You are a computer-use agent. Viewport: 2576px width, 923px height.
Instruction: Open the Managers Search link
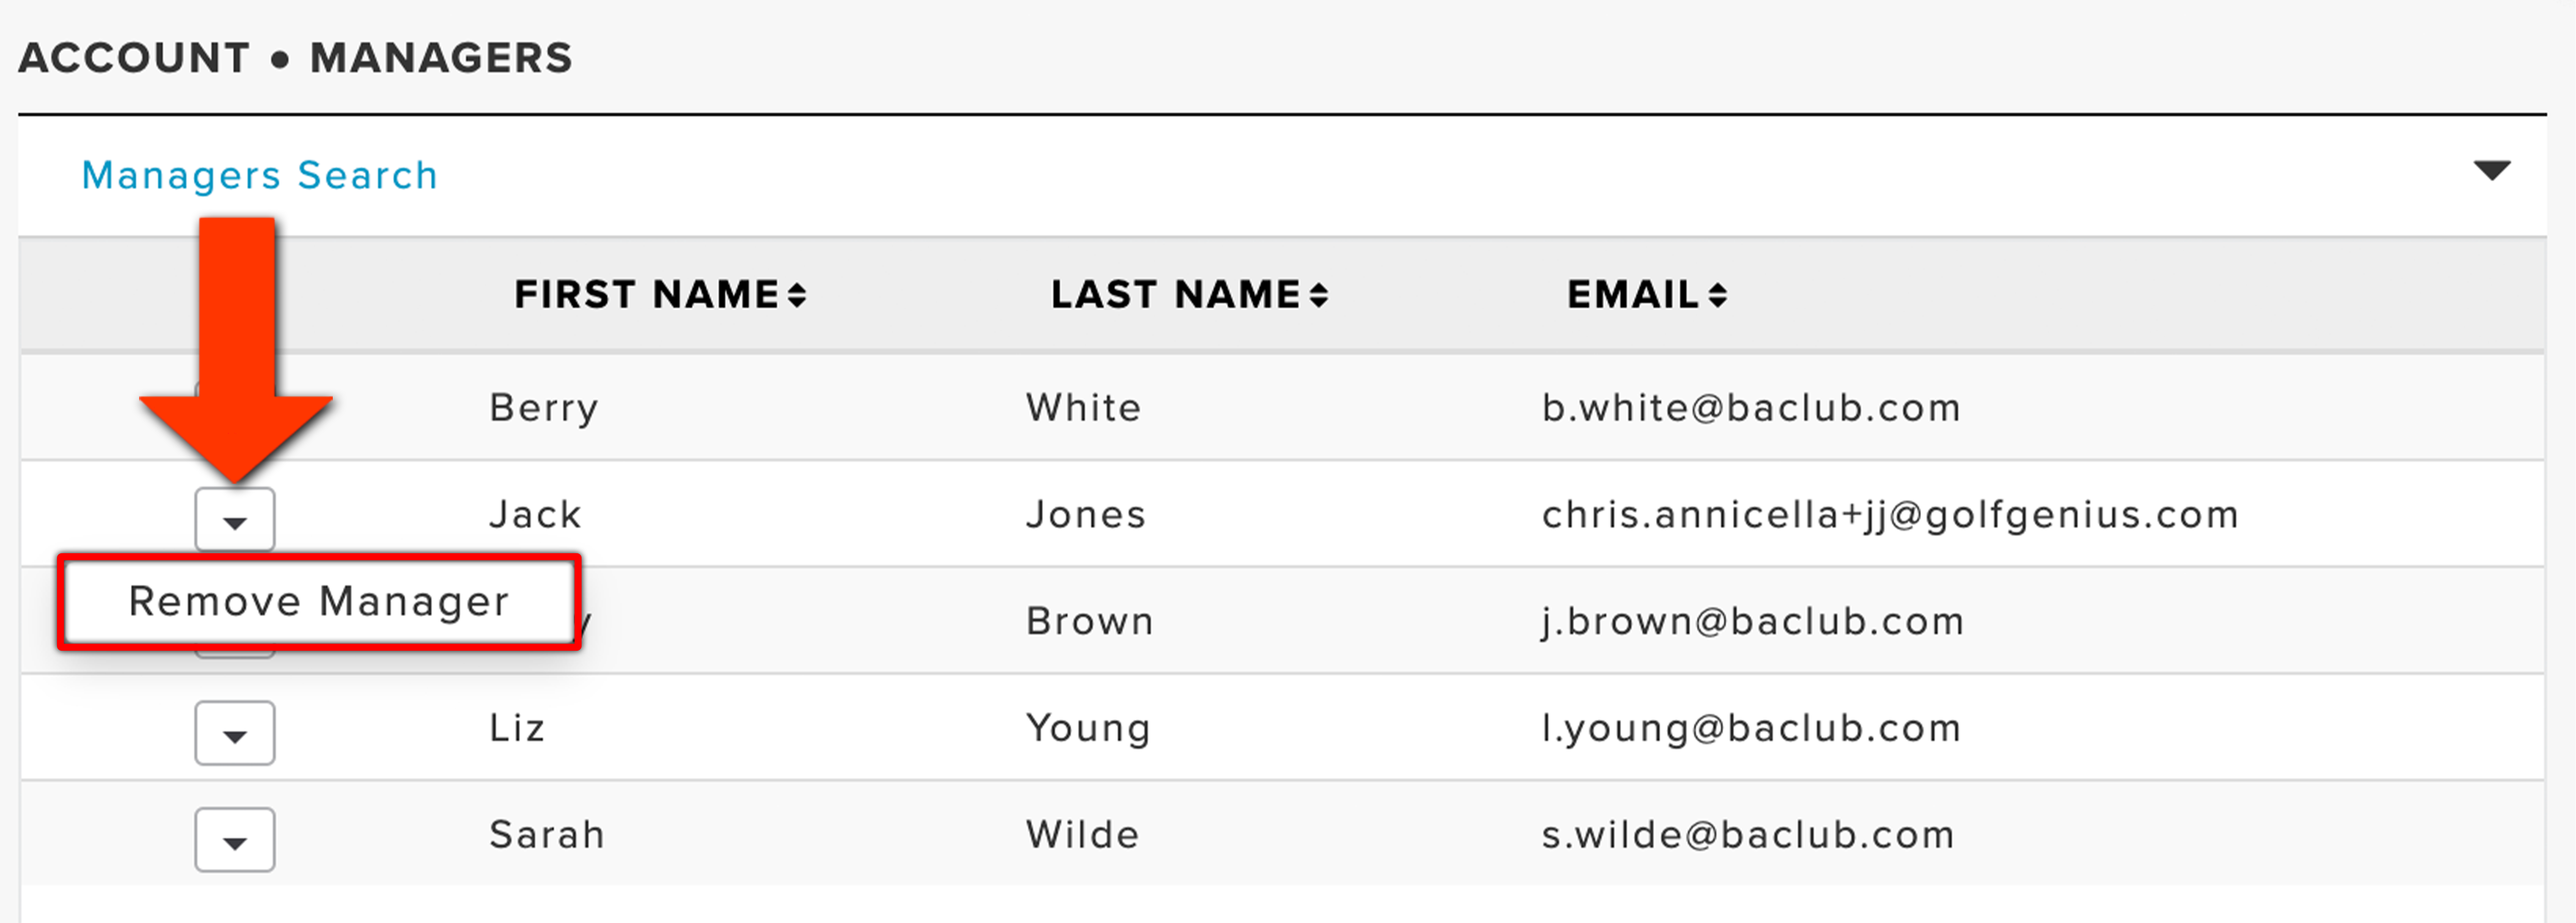point(260,176)
